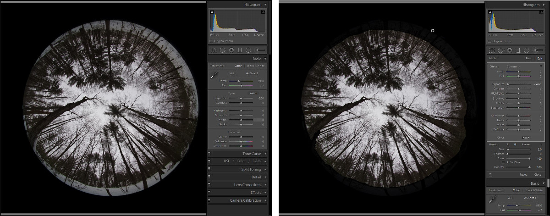Select Red Eye Correction tool in left panel
Image resolution: width=550 pixels, height=216 pixels.
tap(231, 50)
